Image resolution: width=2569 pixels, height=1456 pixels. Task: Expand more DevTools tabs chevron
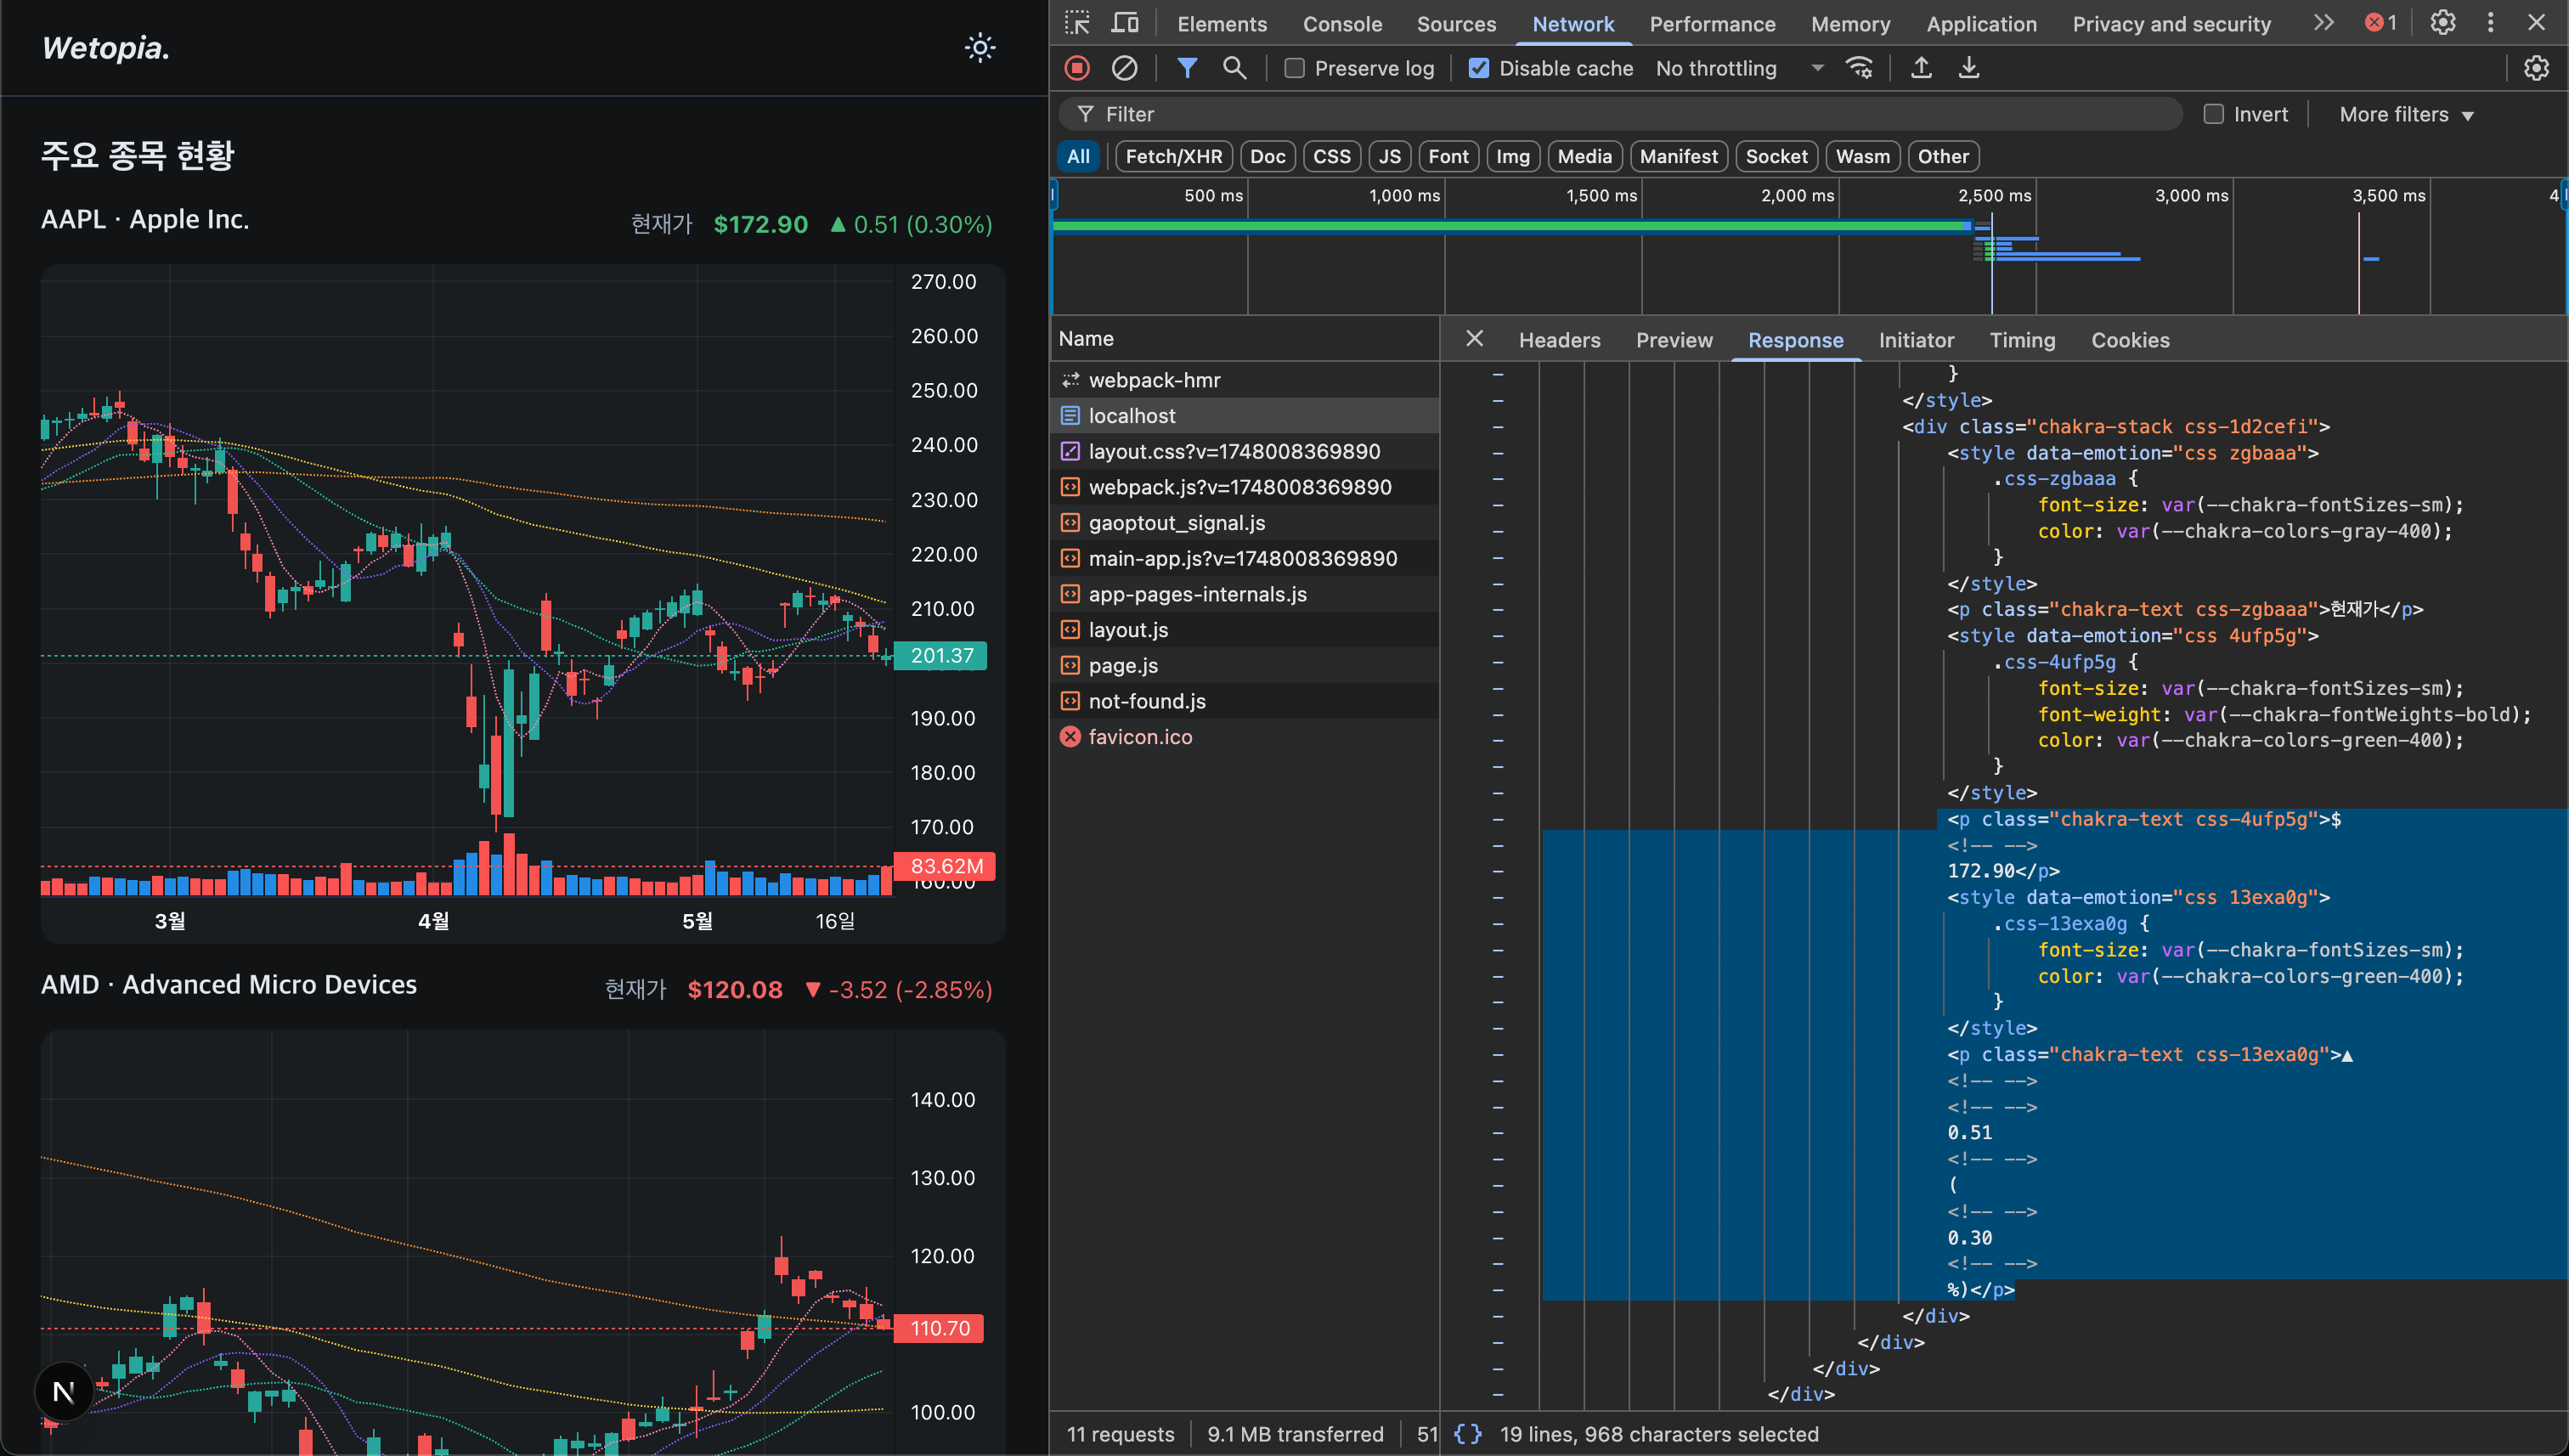[2324, 23]
